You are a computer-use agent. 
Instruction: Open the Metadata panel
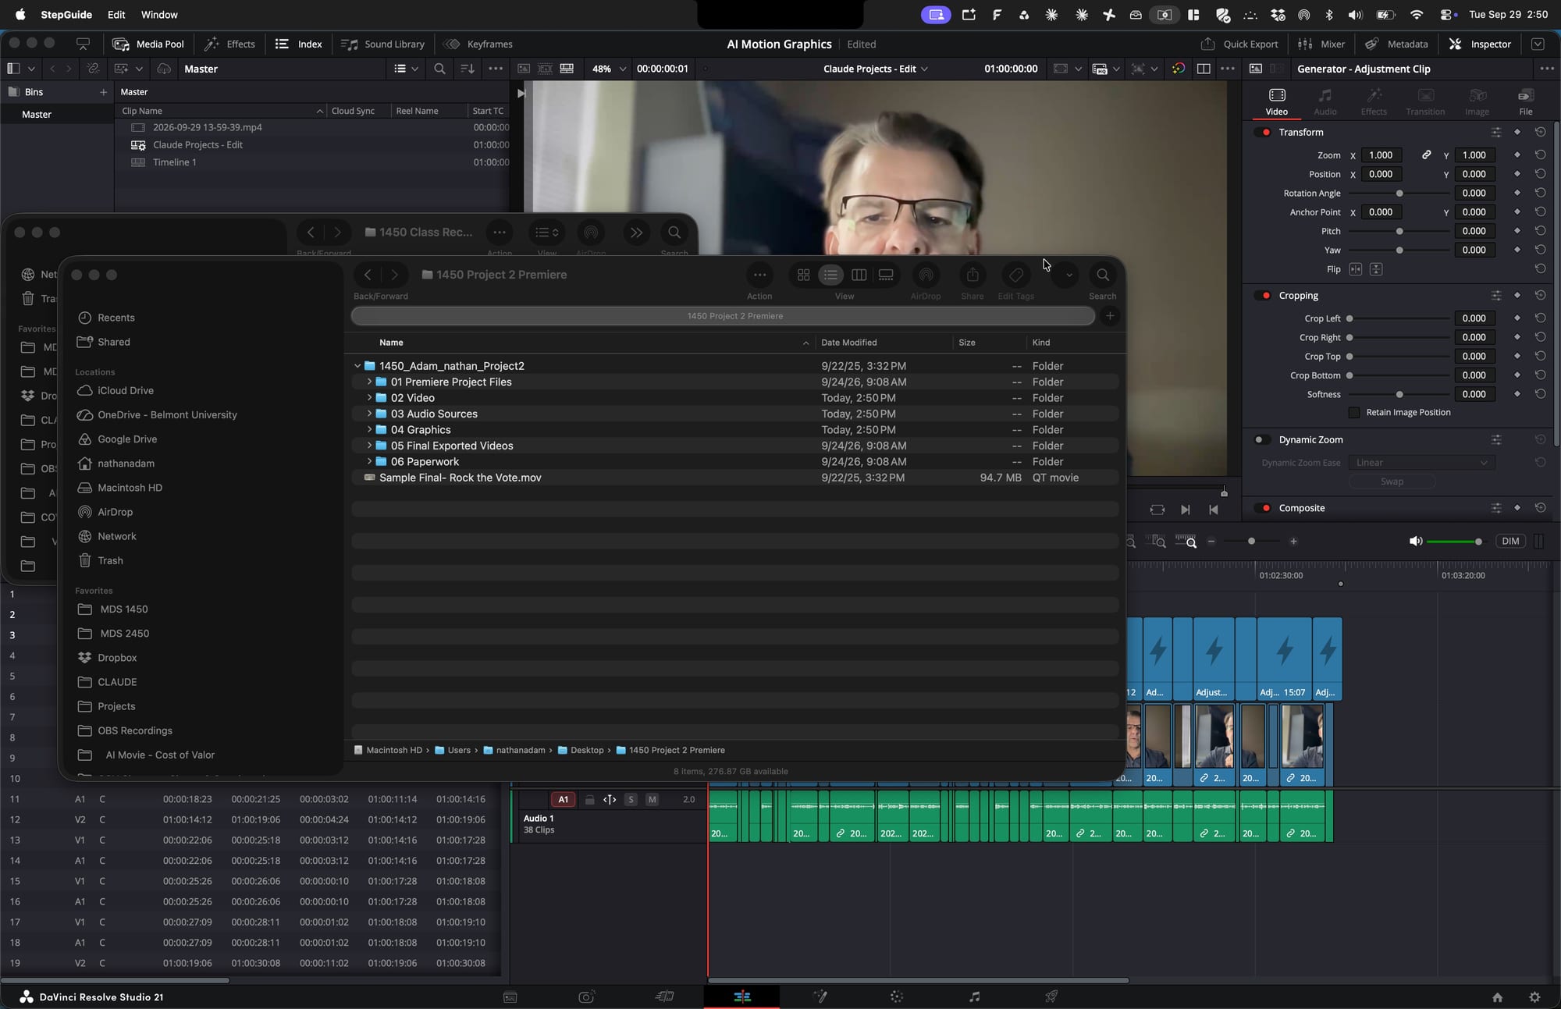click(1396, 44)
